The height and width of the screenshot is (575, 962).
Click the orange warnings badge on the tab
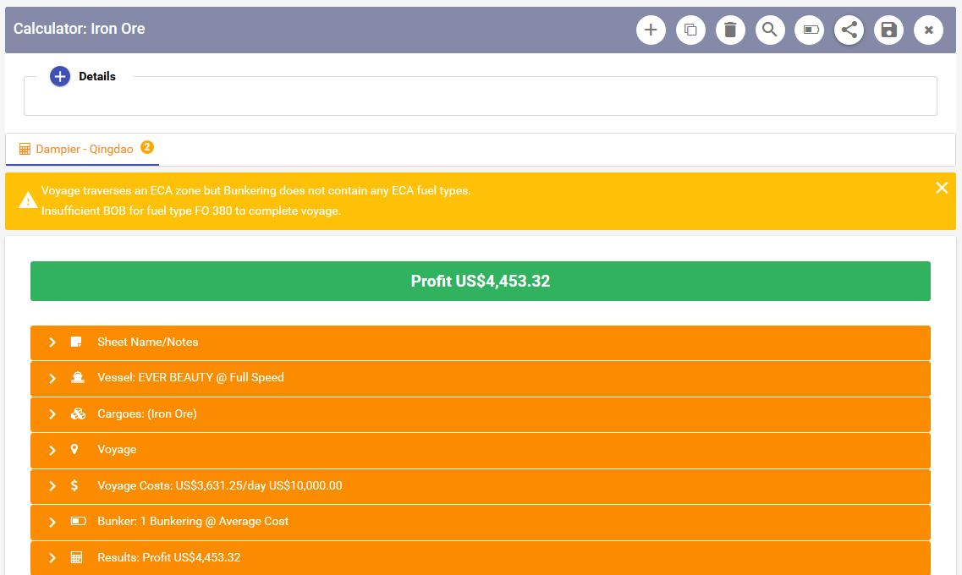click(x=147, y=147)
